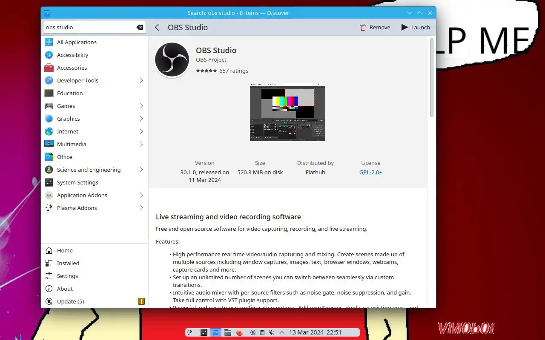Click the All Applications category icon
Screen dimensions: 545x340
coord(49,42)
